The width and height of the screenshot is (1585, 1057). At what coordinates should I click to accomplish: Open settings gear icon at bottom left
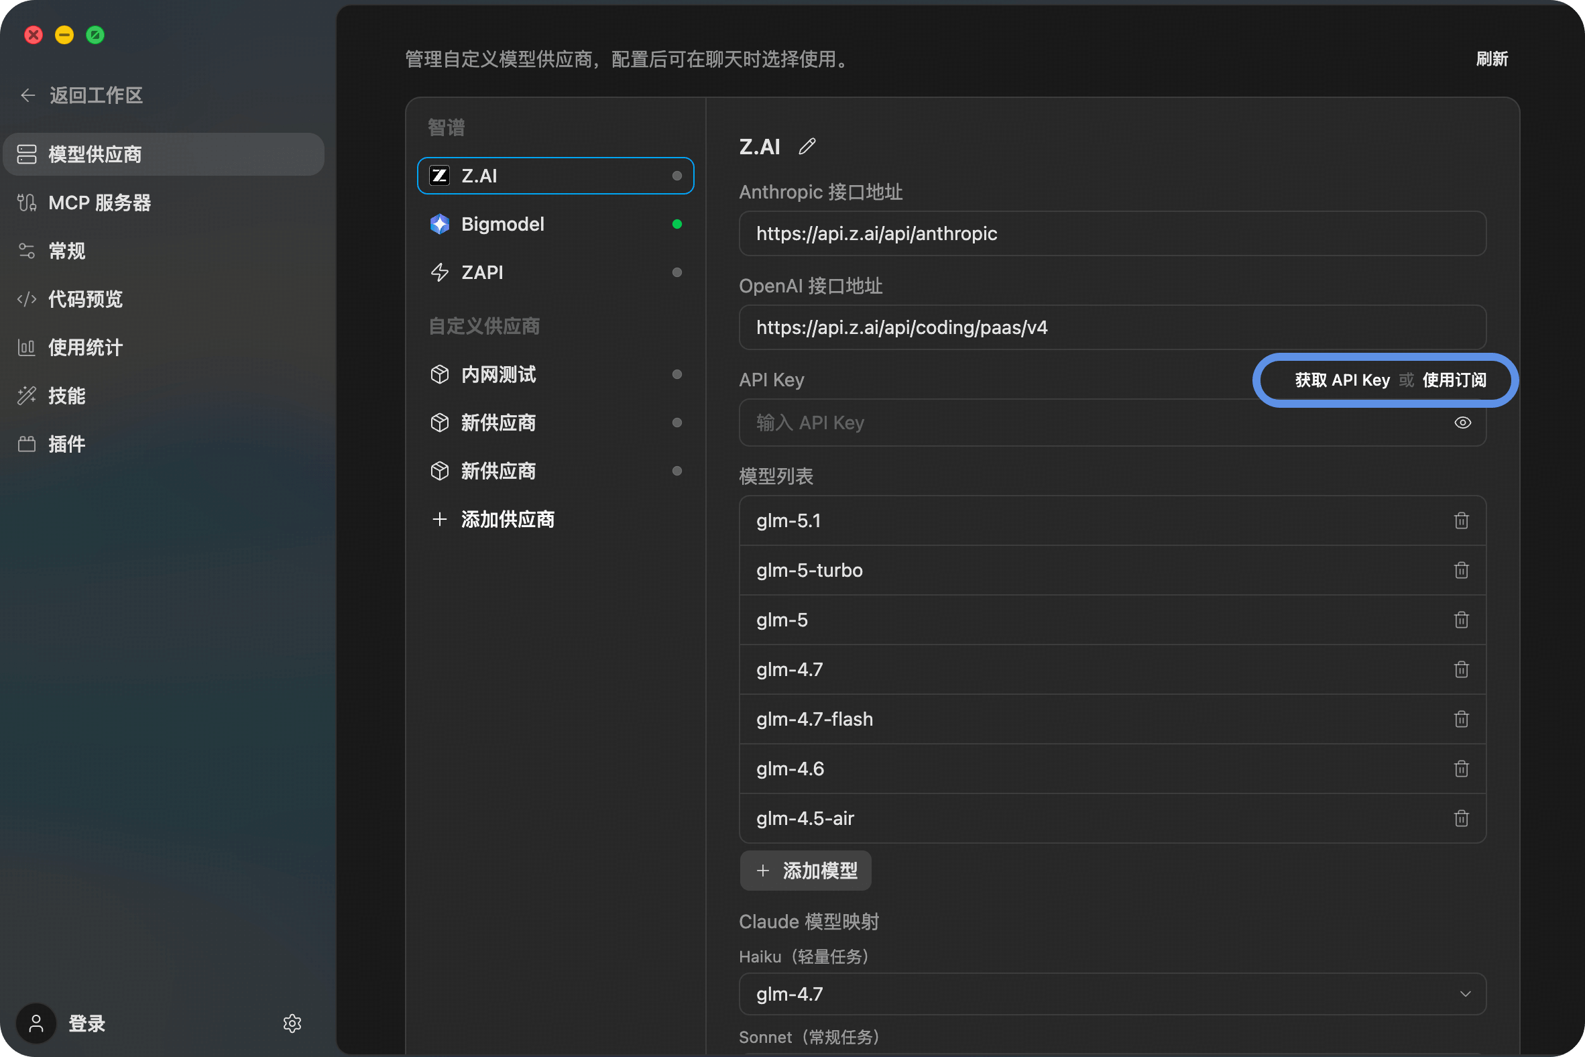click(x=292, y=1023)
